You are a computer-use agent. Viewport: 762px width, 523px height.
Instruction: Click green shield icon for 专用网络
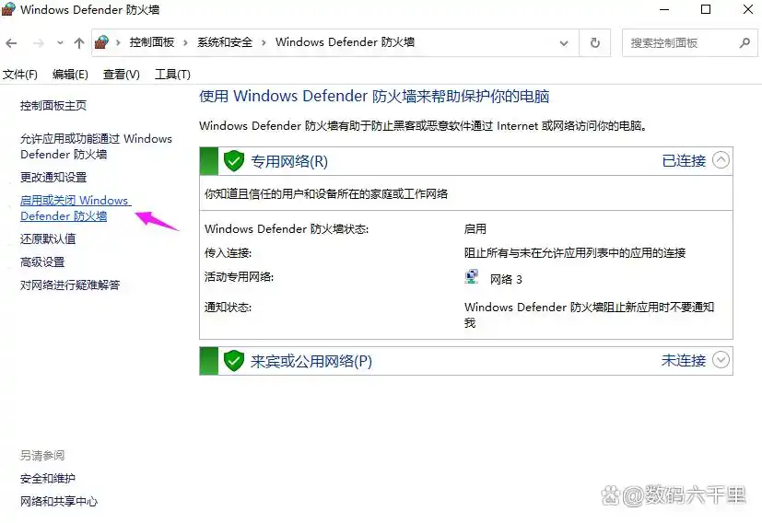pyautogui.click(x=234, y=161)
